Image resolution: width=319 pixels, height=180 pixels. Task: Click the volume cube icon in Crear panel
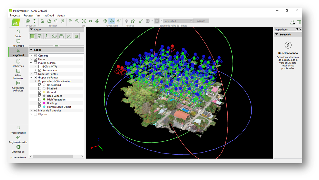click(54, 36)
